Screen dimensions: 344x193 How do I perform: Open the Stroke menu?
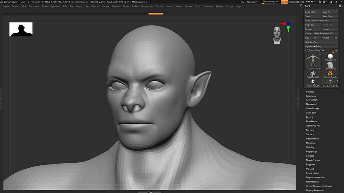178,6
